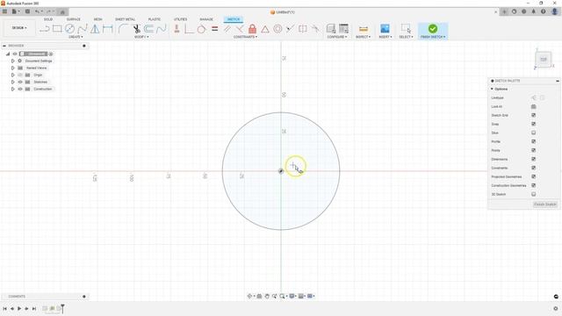Click the Undo button

(x=37, y=11)
